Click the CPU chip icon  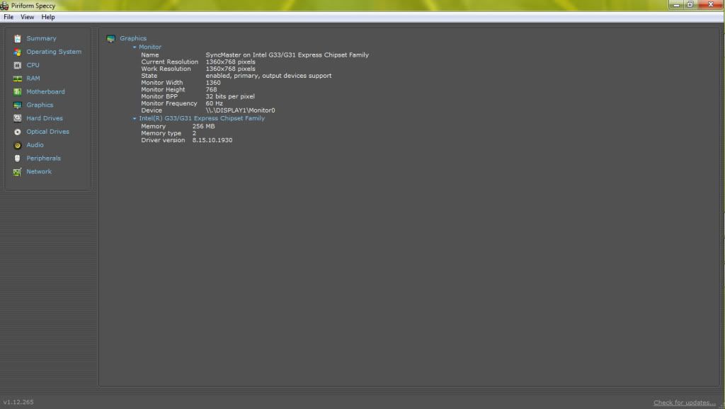(18, 65)
